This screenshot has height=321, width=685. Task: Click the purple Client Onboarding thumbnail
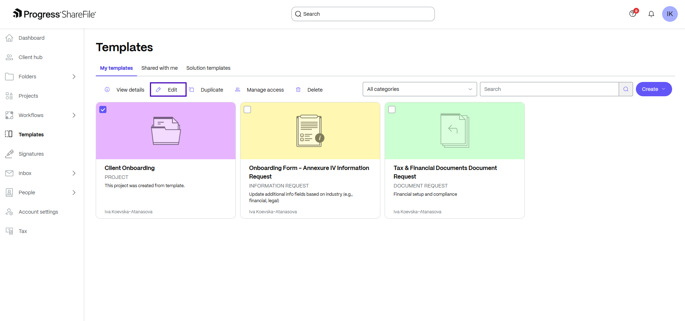tap(166, 131)
